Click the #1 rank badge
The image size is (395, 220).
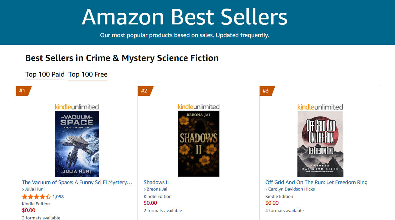click(23, 91)
